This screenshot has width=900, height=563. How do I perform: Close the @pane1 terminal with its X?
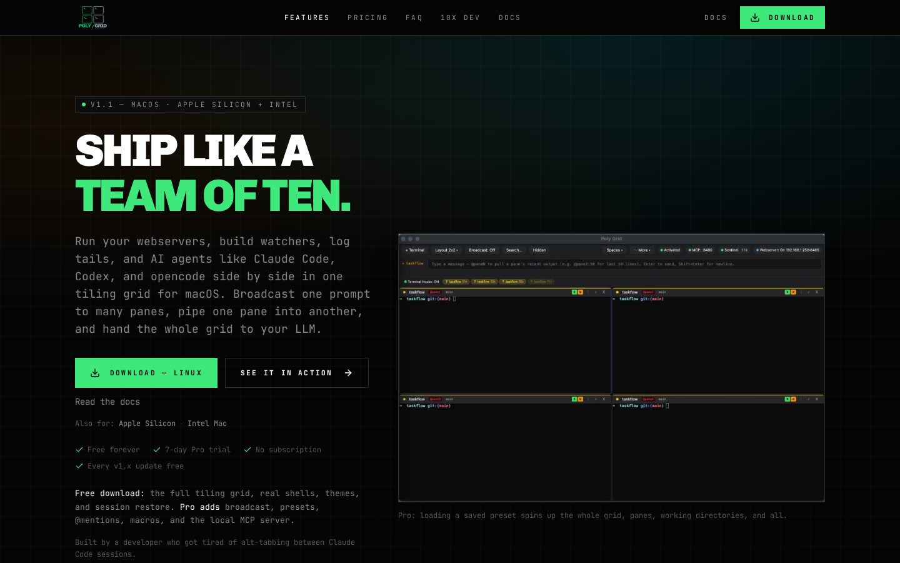pyautogui.click(x=604, y=292)
